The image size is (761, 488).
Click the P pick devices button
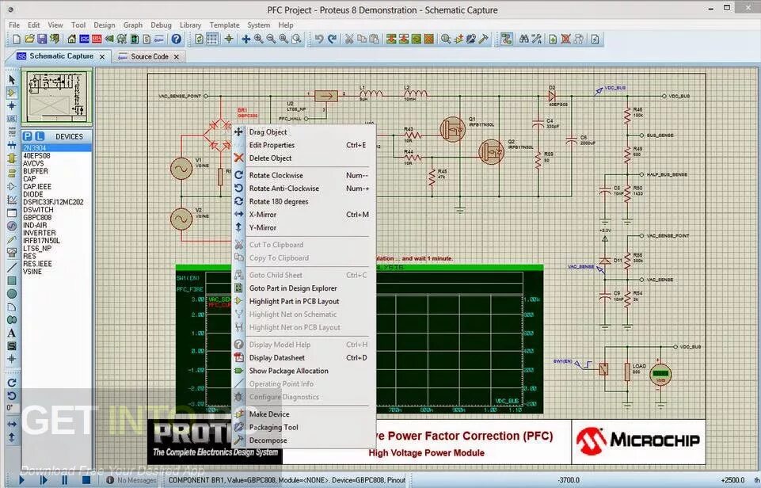28,136
